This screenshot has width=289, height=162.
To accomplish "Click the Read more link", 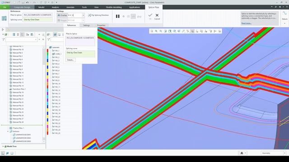I will point(246,23).
